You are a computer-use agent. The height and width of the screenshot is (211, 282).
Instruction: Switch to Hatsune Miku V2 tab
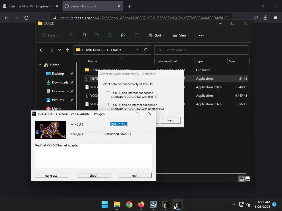31,6
